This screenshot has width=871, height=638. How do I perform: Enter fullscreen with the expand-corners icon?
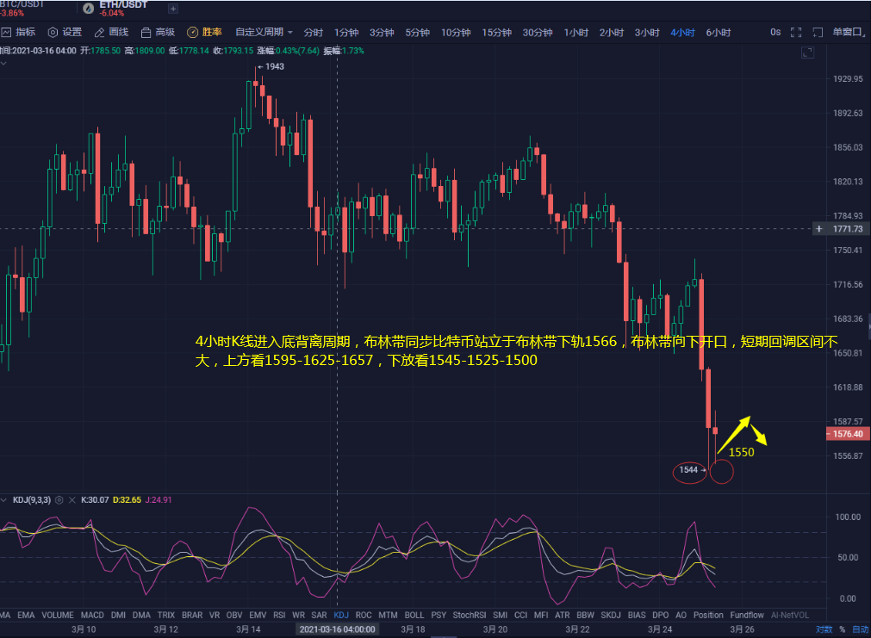coord(796,32)
